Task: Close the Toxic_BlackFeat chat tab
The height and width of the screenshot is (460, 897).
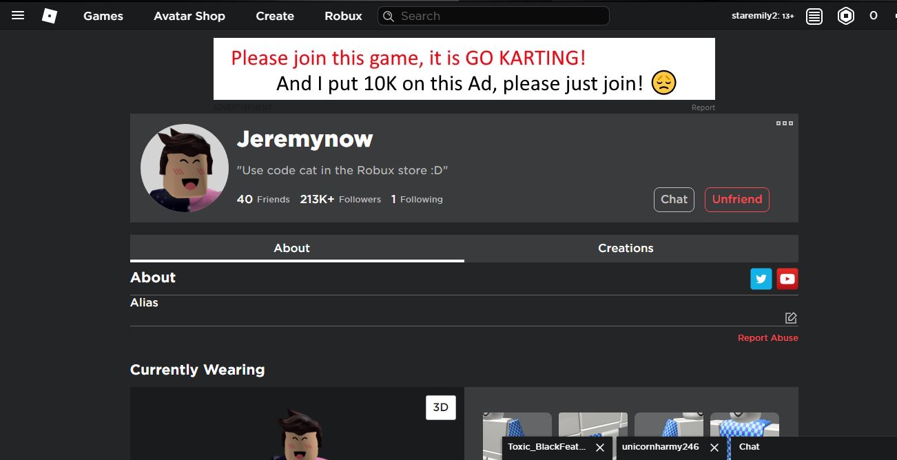Action: [x=600, y=448]
